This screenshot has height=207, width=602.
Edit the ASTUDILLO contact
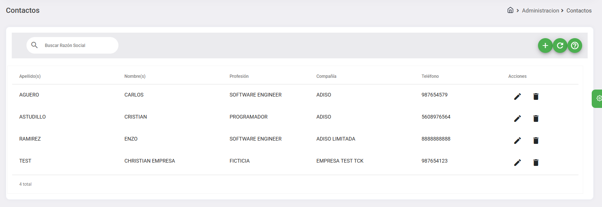tap(517, 119)
